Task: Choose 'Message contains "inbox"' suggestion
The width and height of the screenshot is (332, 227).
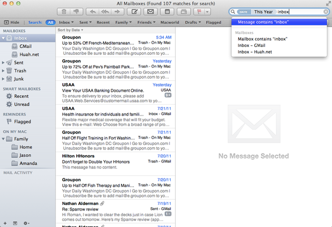Action: (x=279, y=22)
